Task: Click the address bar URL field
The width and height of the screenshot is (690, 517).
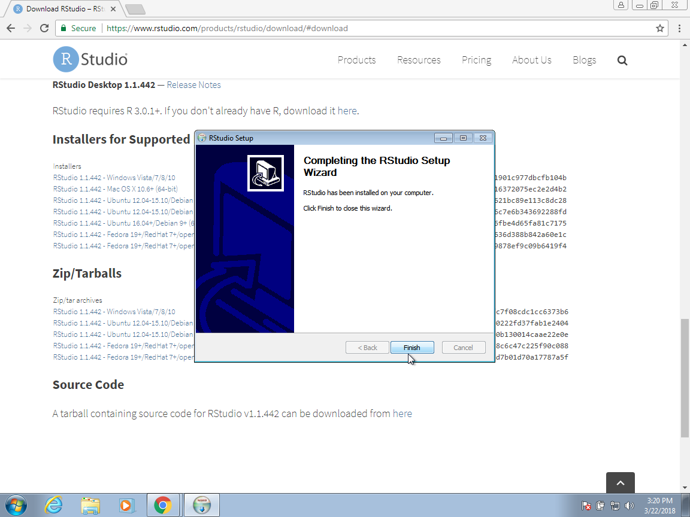Action: click(x=359, y=28)
